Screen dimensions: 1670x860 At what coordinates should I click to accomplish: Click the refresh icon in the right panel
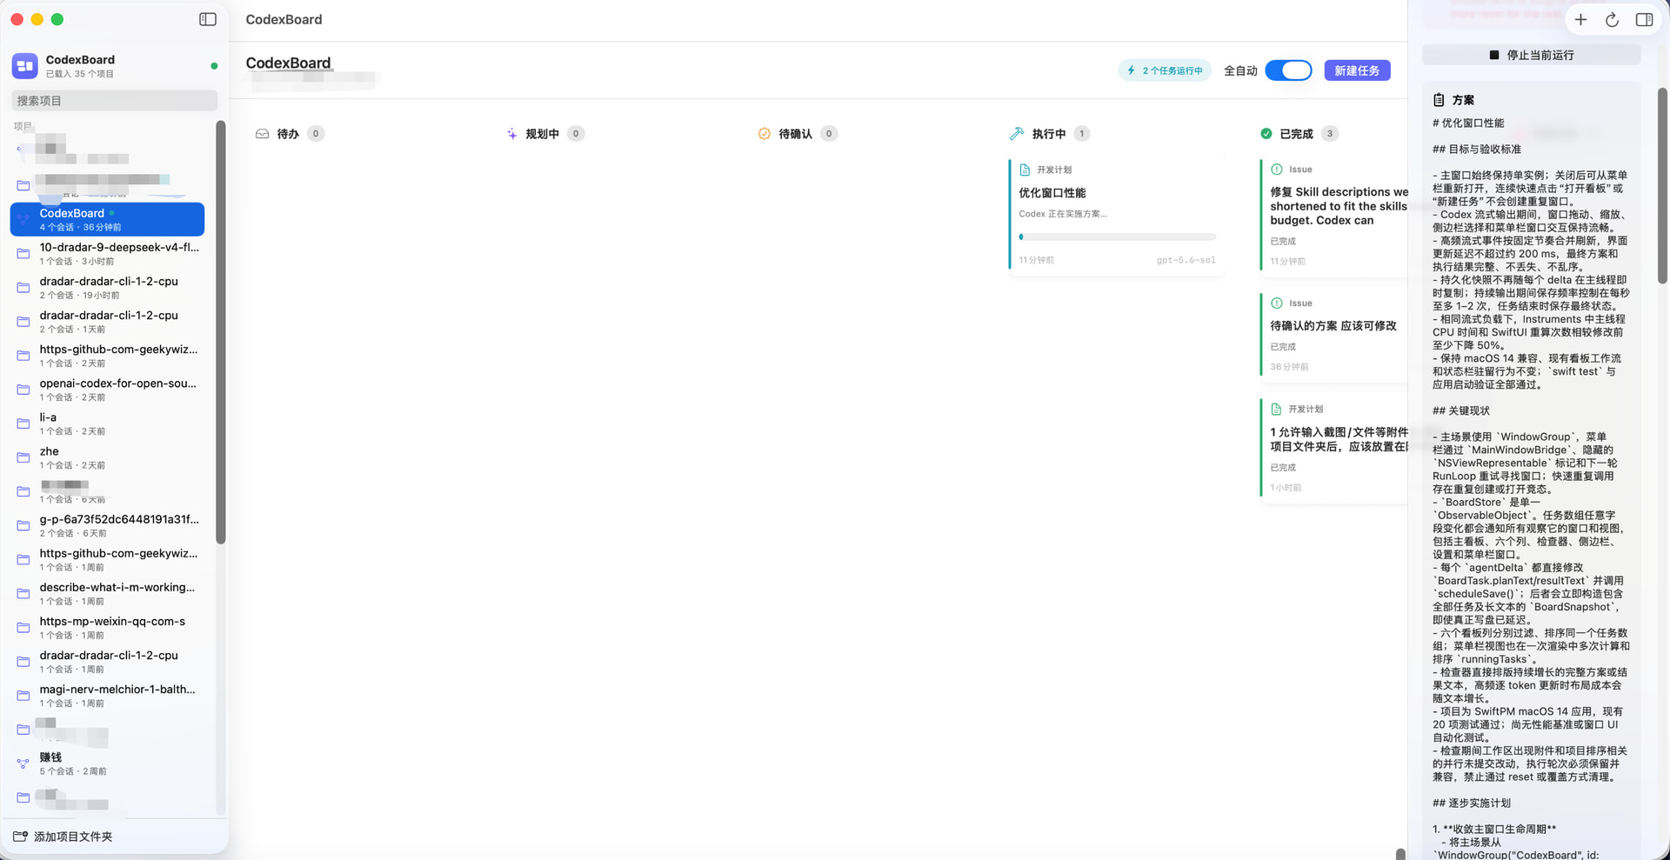pos(1612,19)
